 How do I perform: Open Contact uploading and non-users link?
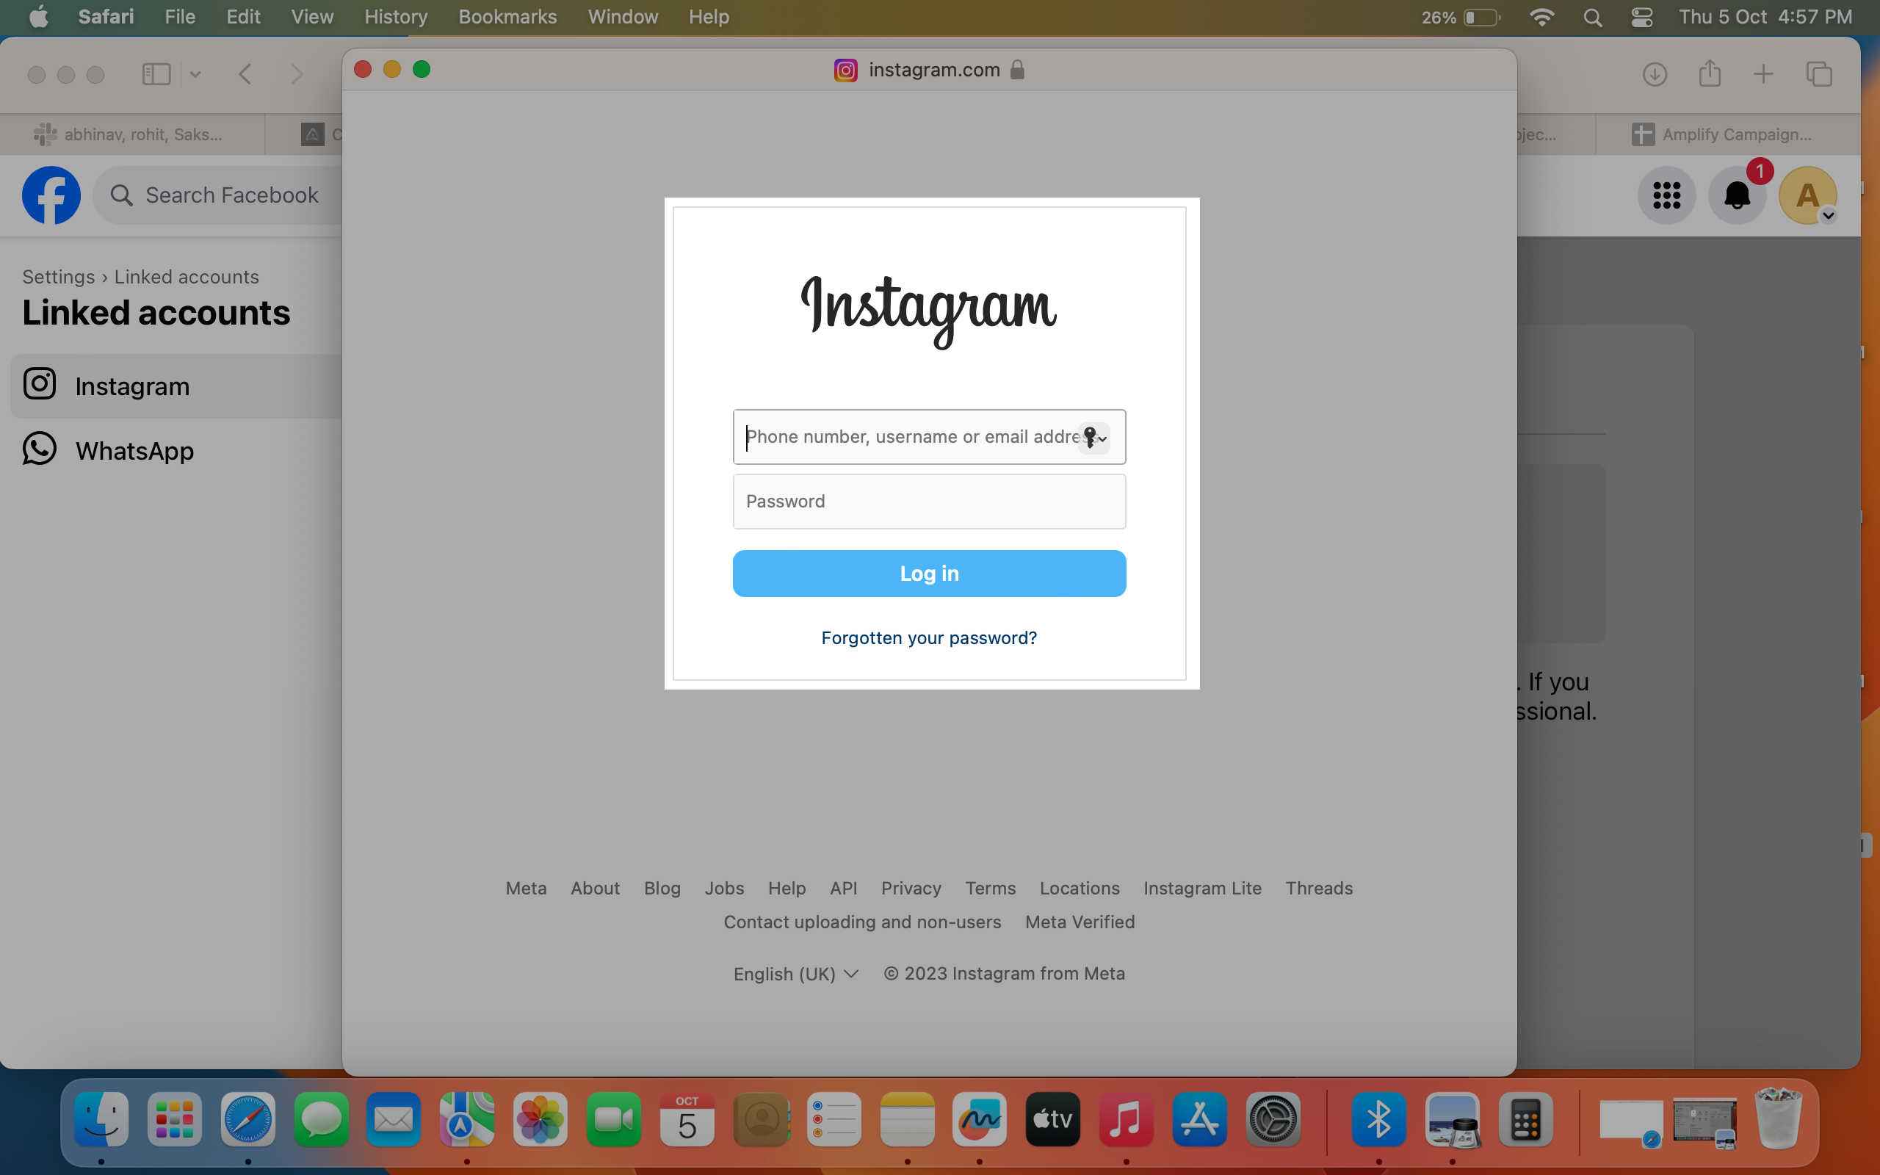click(x=862, y=922)
